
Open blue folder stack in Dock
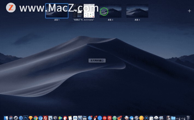click(x=173, y=118)
